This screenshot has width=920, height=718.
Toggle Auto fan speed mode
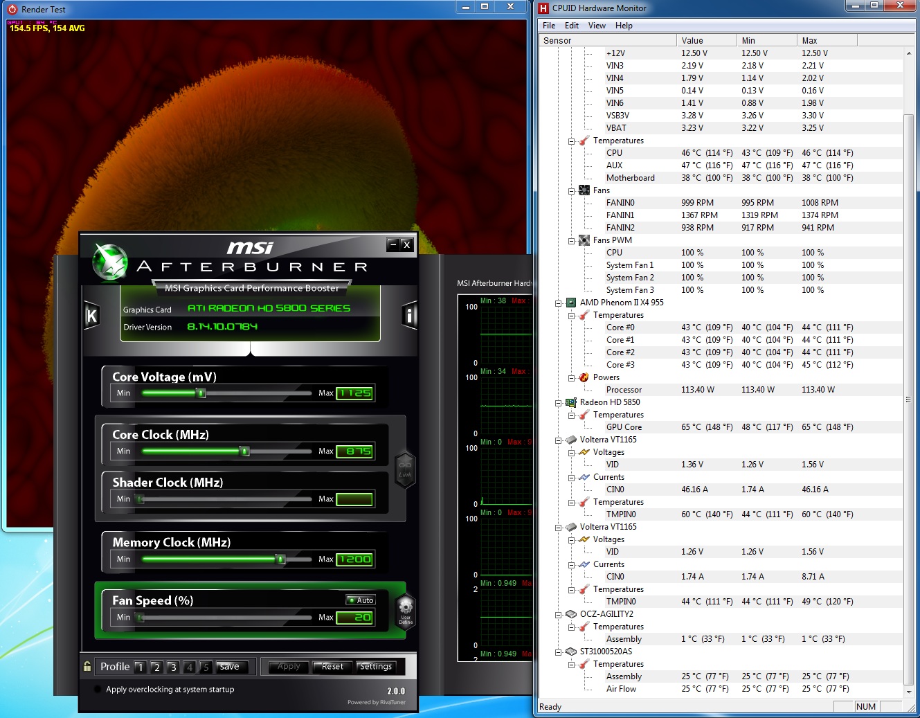(x=361, y=600)
